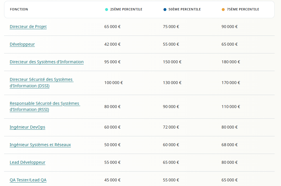Open the Directeur Sécurité (DSSI) link
281x186 pixels.
(x=41, y=83)
